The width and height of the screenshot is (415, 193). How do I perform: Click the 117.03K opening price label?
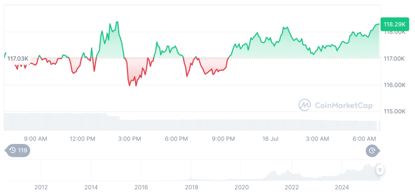point(18,58)
